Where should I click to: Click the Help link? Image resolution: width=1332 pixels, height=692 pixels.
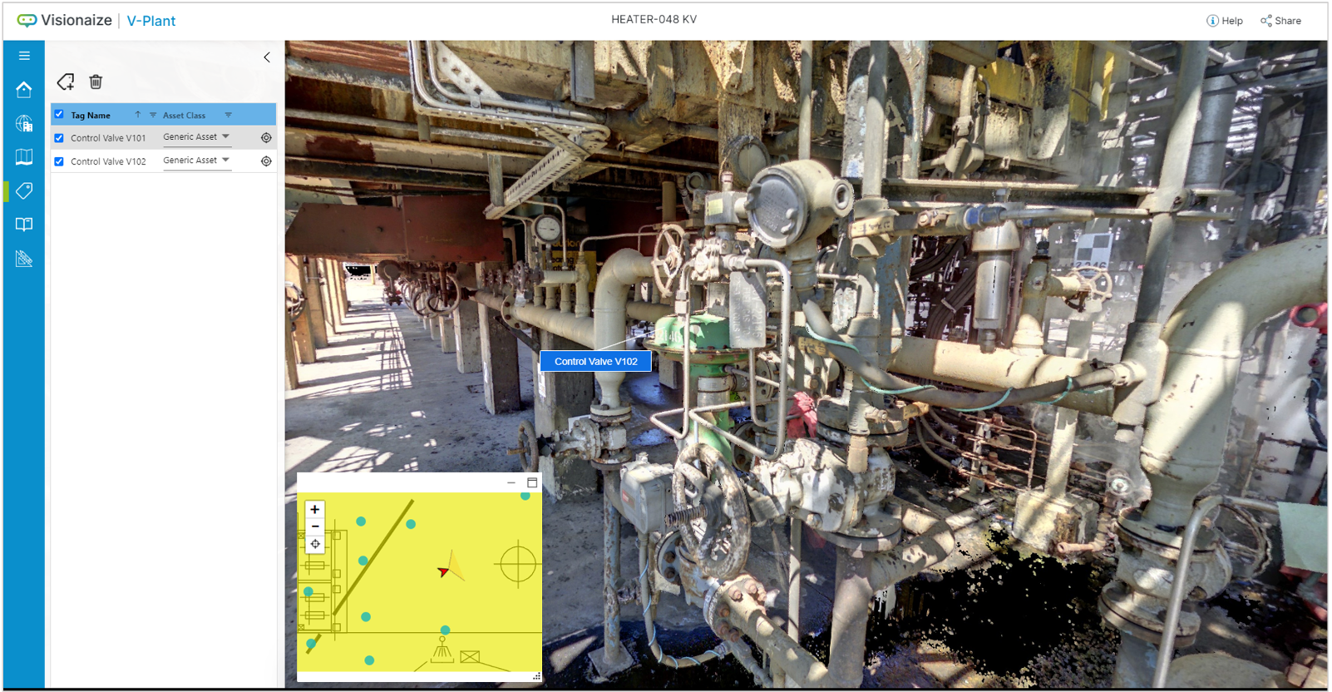pos(1225,21)
